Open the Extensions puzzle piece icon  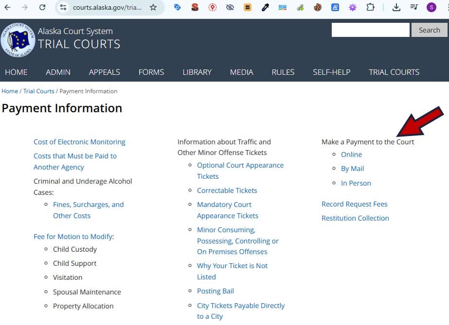click(371, 7)
